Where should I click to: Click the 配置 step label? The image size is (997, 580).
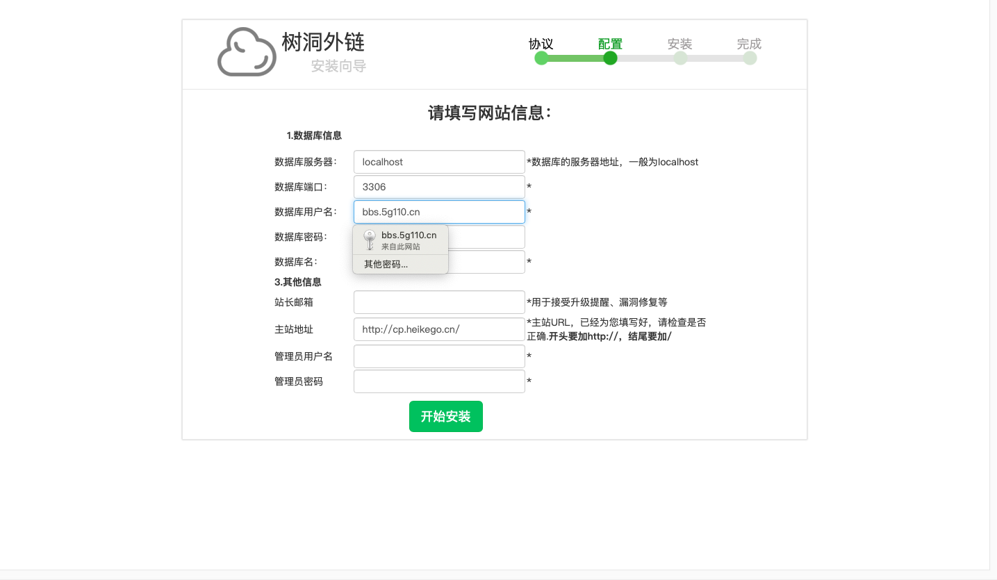610,44
